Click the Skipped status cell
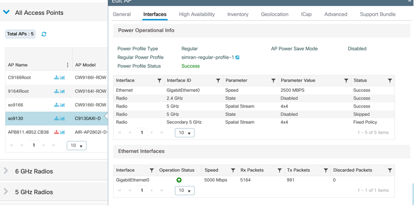 click(x=361, y=114)
